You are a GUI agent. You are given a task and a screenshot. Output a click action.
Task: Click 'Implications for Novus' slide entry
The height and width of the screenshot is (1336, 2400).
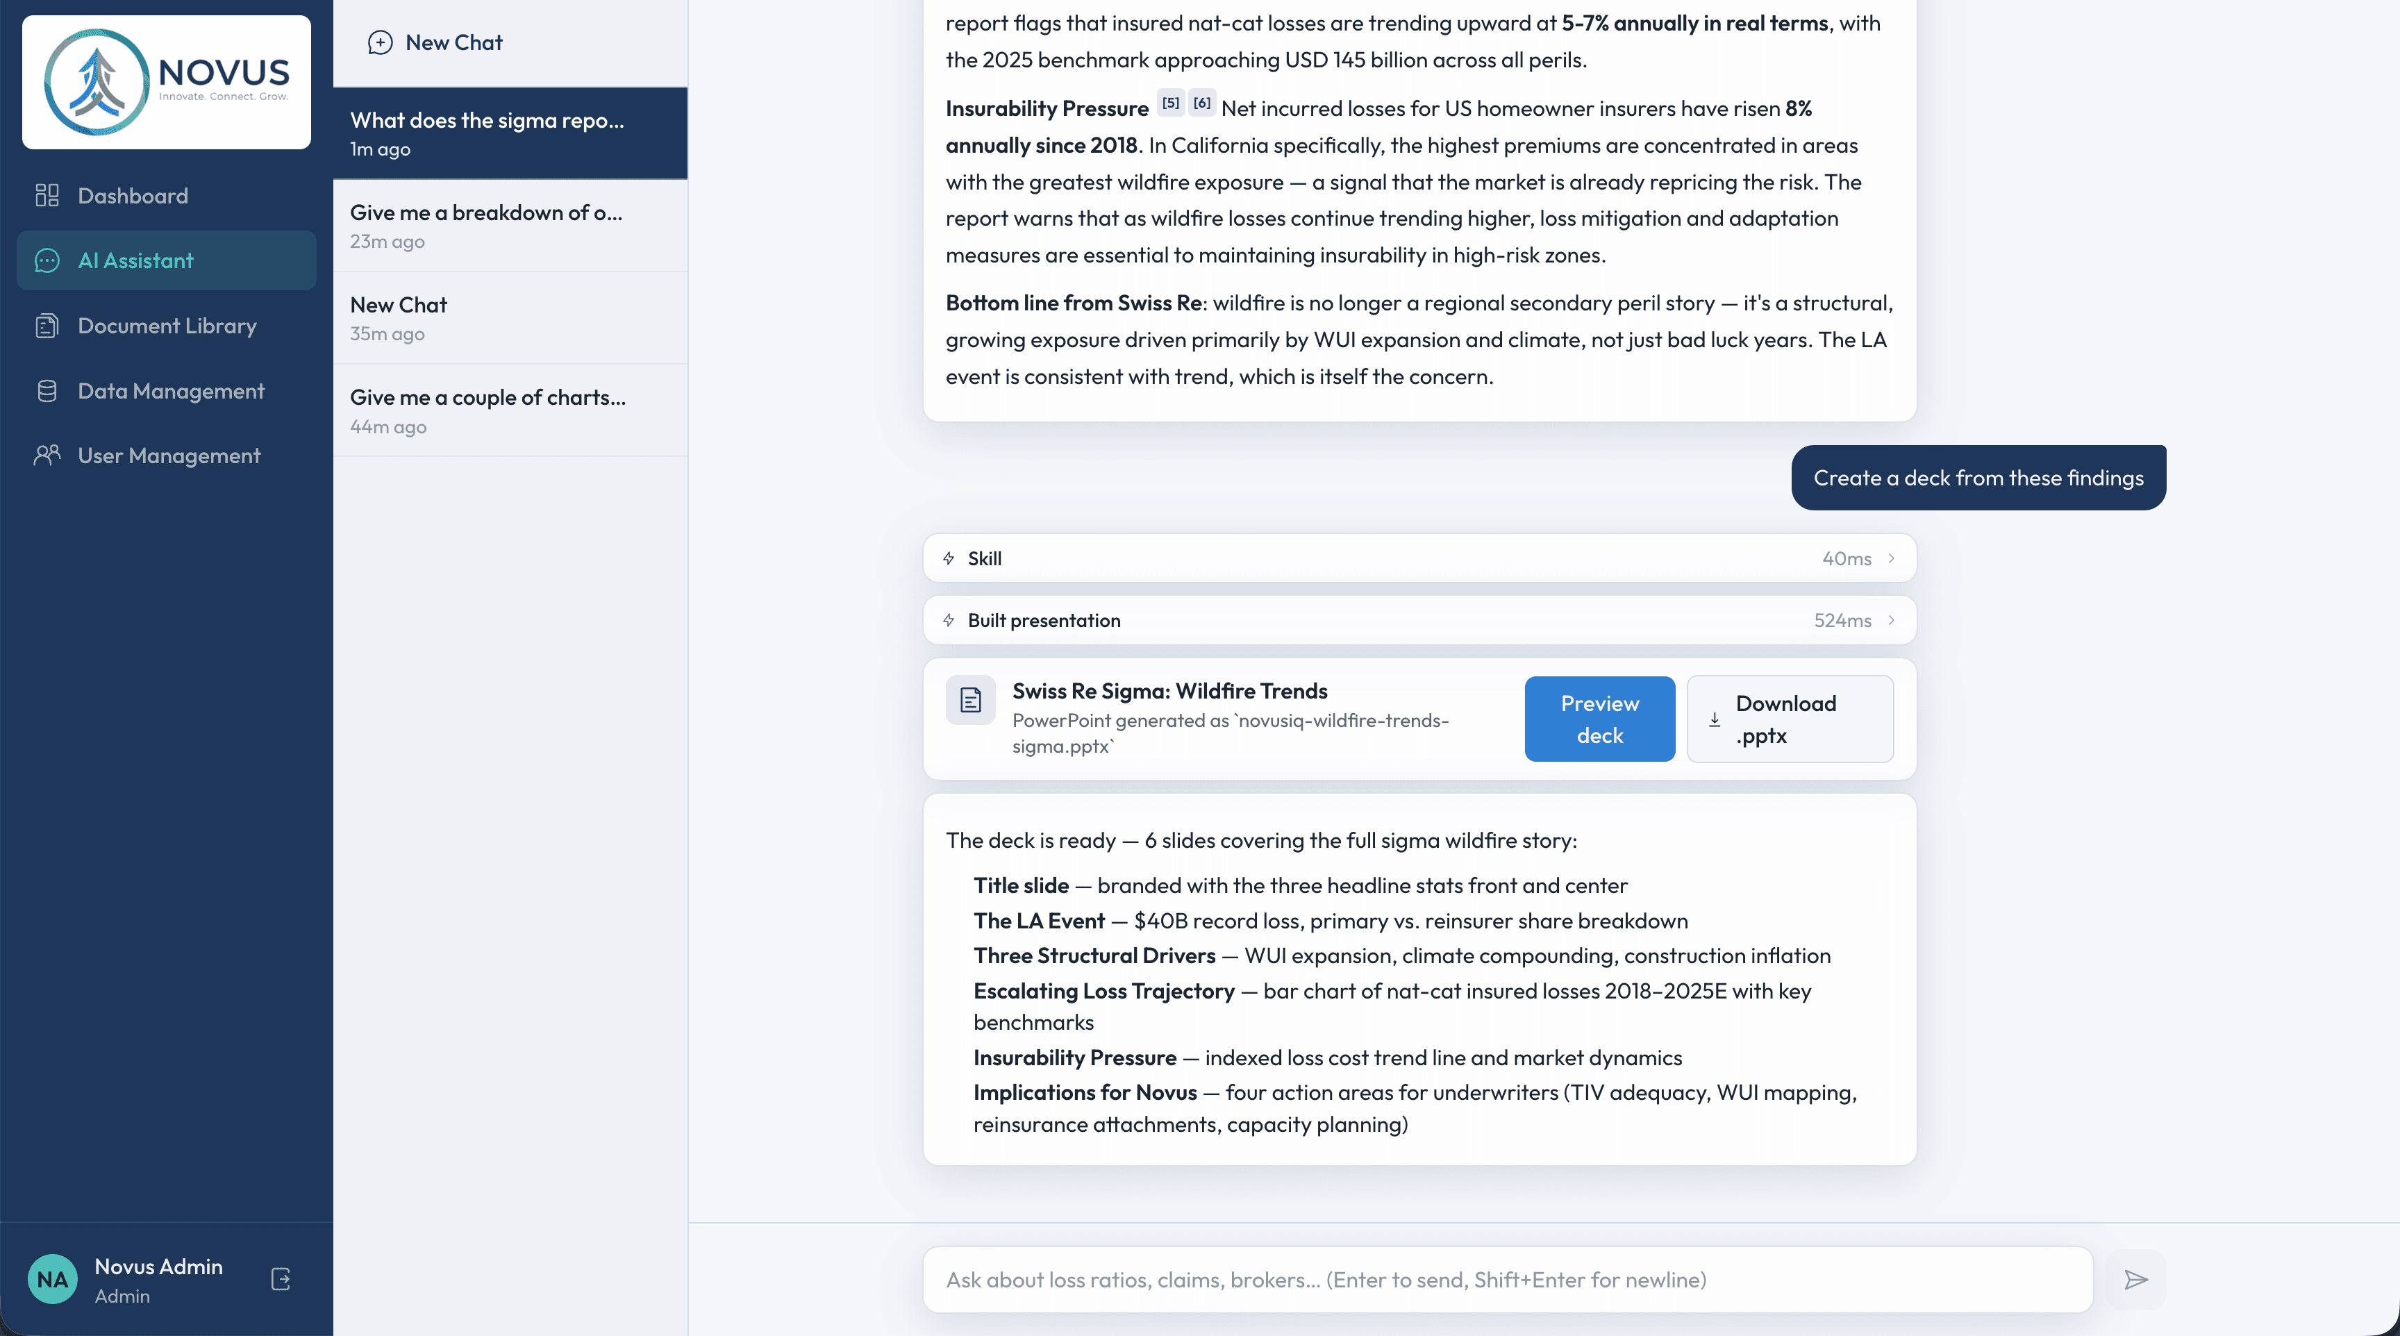(x=1085, y=1093)
